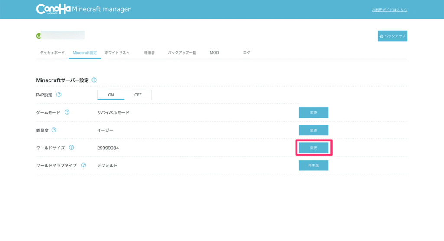Click the ConoHa logo in the header
This screenshot has height=241, width=444.
(53, 9)
